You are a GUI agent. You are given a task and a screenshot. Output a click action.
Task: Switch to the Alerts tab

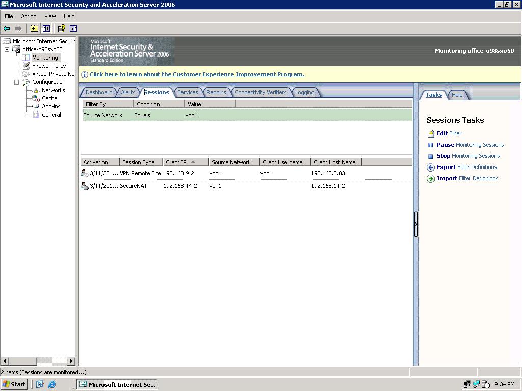[128, 92]
